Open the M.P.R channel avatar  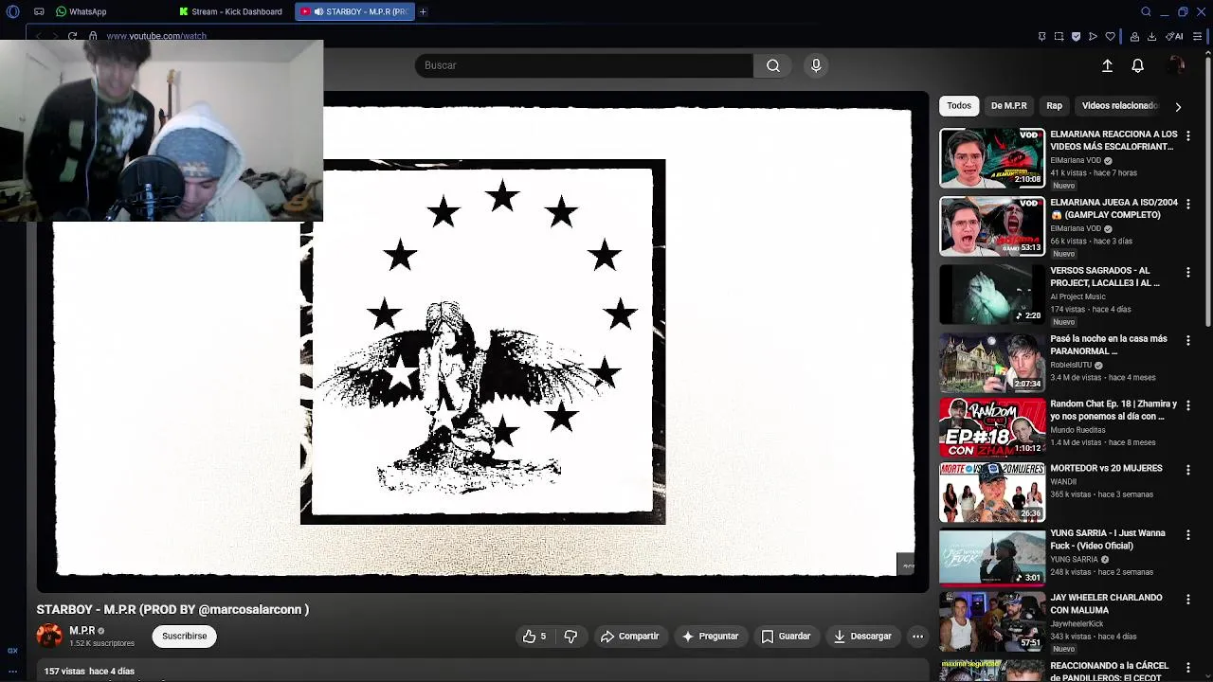(49, 636)
